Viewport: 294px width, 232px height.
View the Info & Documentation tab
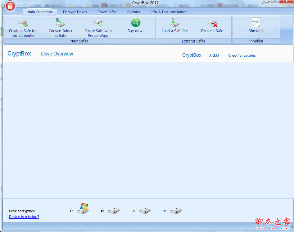point(169,12)
